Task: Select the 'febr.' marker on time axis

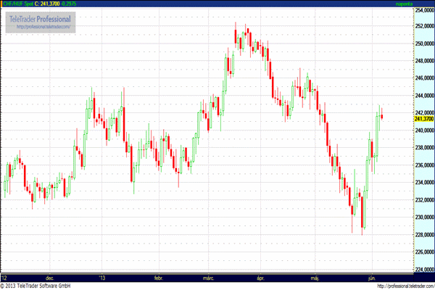Action: coord(157,277)
